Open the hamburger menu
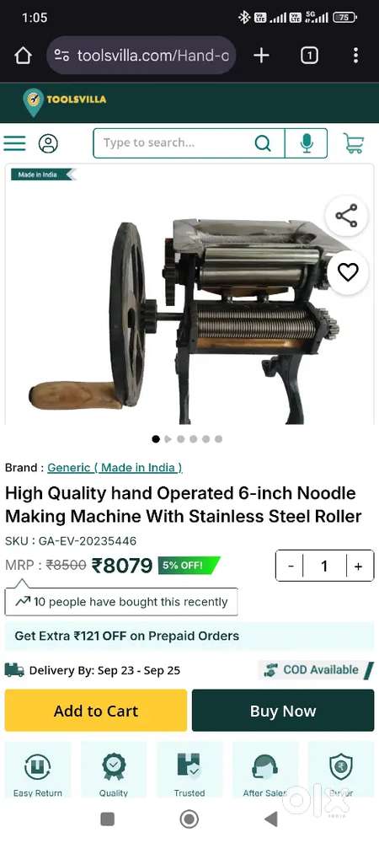Viewport: 379px width, 843px height. tap(14, 143)
